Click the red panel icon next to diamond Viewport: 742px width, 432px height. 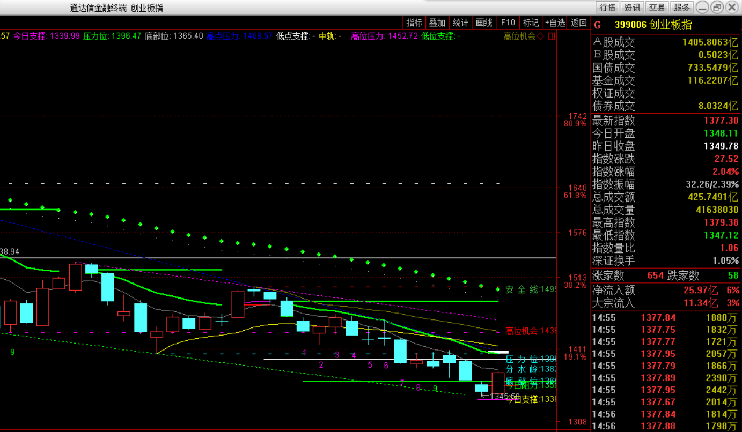(552, 36)
